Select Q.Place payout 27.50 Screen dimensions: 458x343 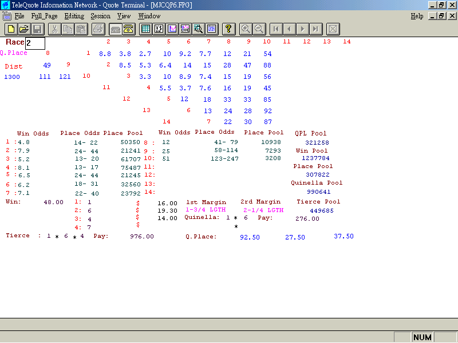(295, 237)
